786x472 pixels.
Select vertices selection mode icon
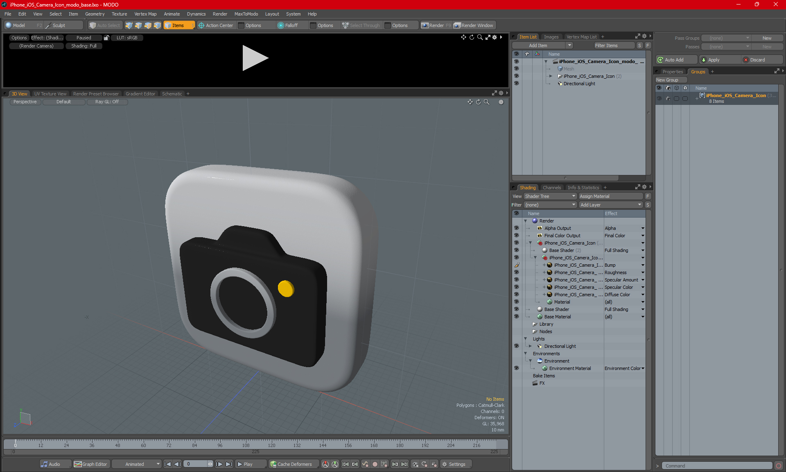point(129,25)
